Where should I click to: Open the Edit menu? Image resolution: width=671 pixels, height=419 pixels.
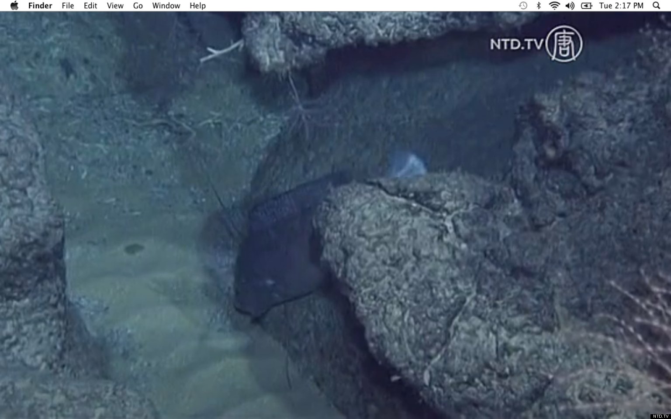(90, 6)
